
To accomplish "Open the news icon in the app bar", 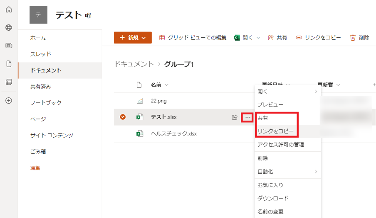I will click(9, 46).
